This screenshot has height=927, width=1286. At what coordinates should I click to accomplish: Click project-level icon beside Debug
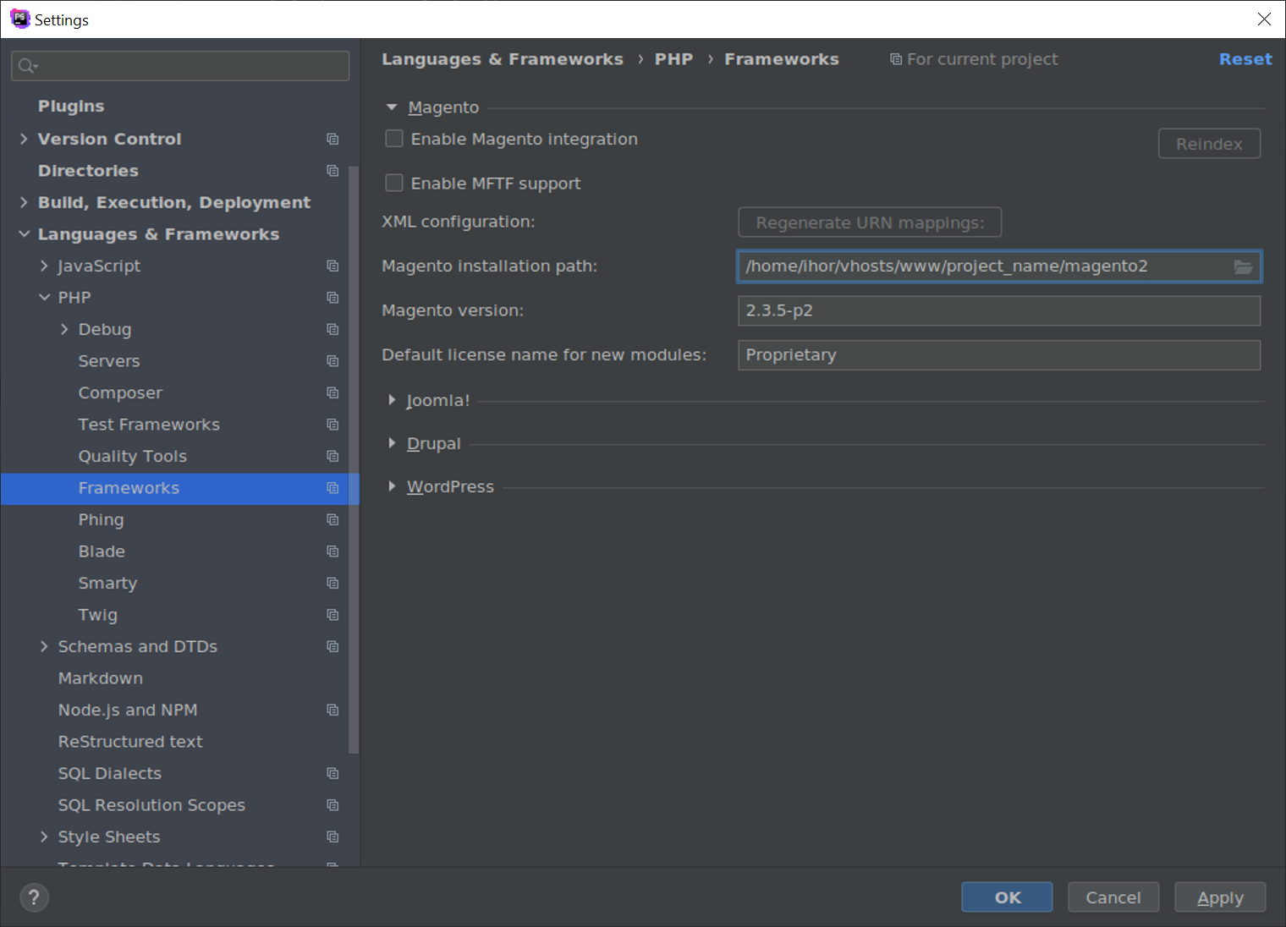[332, 329]
